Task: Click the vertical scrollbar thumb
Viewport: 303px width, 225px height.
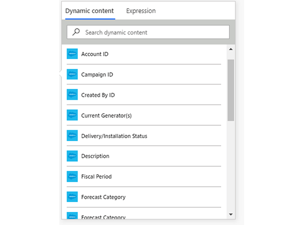Action: pos(231,90)
